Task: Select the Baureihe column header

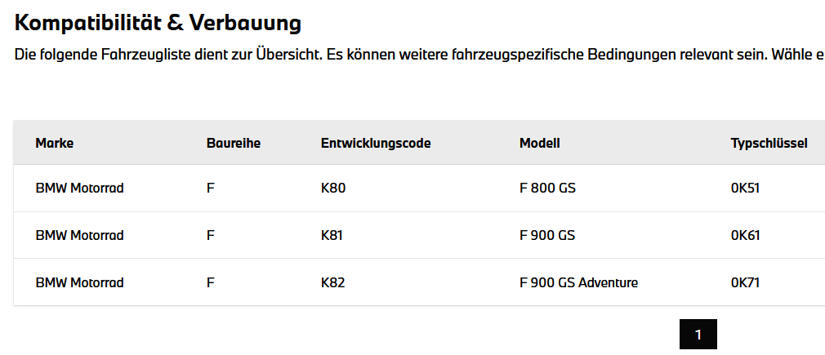Action: point(234,143)
